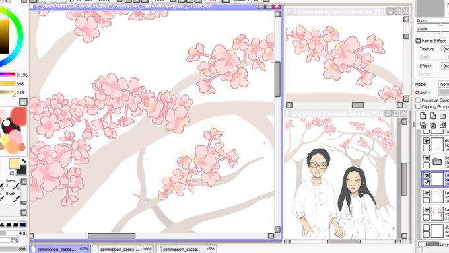Choose the second soft brush edge shape
The height and width of the screenshot is (253, 449).
(9, 224)
